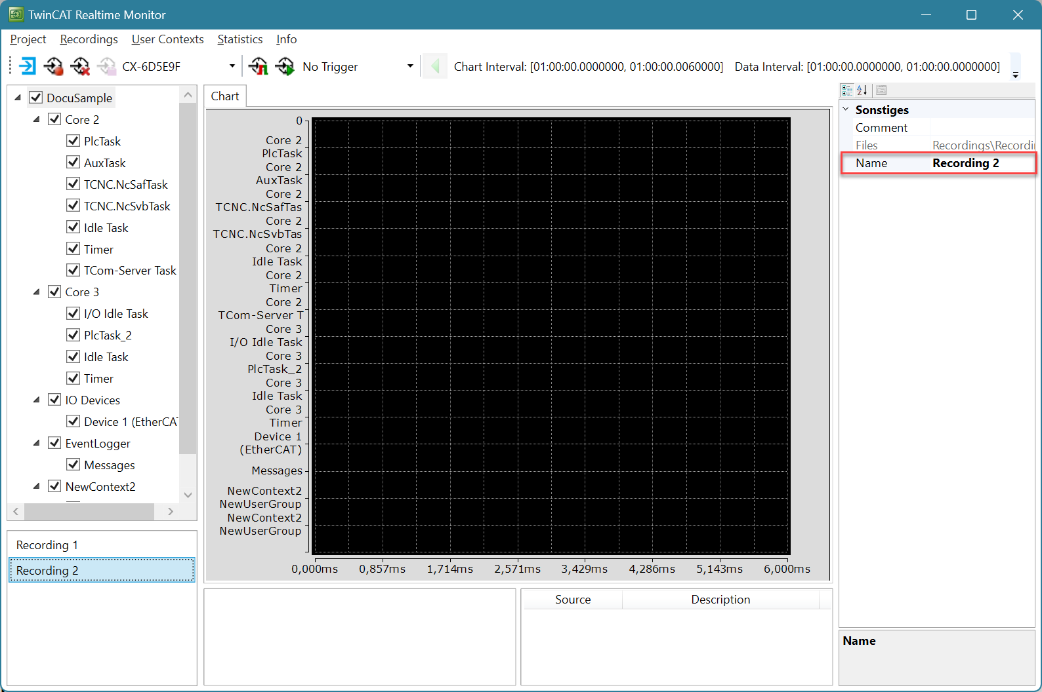Open the Info menu

(286, 39)
